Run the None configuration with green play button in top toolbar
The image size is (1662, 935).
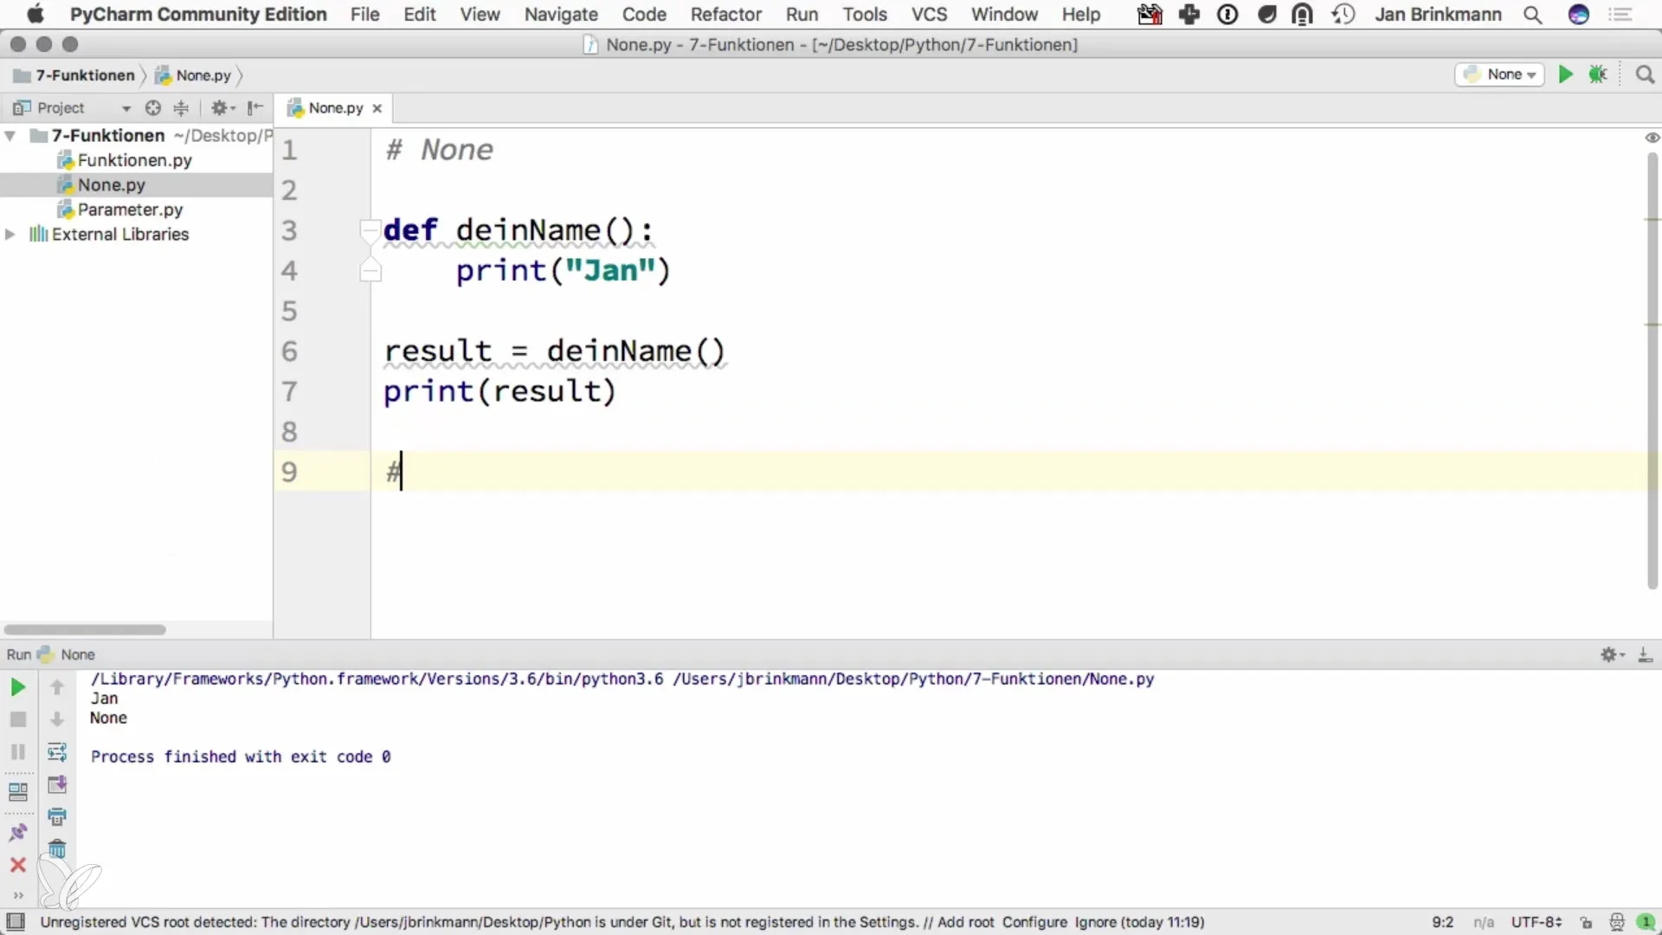(x=1565, y=74)
